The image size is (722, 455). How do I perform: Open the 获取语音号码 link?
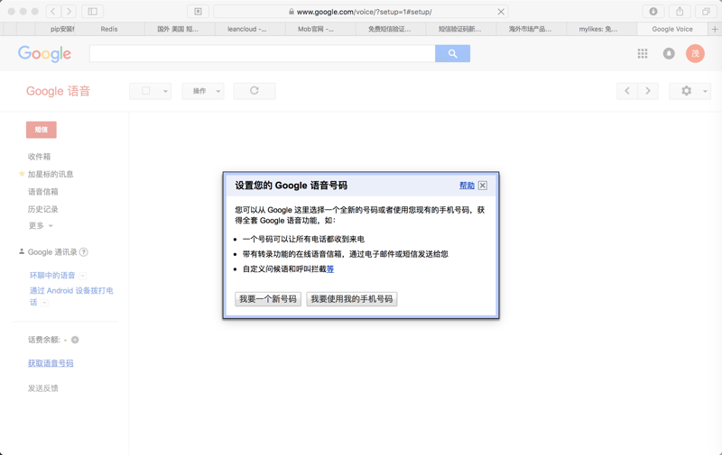(51, 363)
